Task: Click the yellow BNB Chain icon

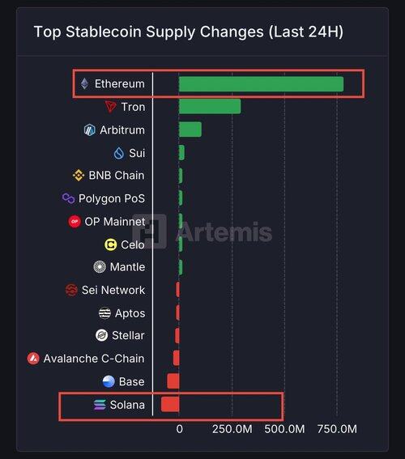Action: click(x=79, y=176)
